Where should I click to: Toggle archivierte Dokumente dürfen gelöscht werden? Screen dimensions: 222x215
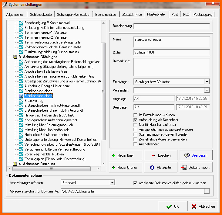[x=135, y=183]
